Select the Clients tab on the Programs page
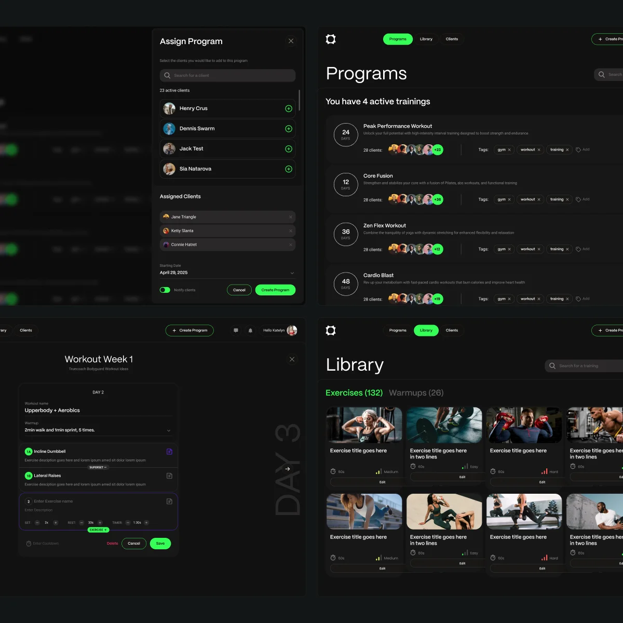The width and height of the screenshot is (623, 623). (x=452, y=39)
